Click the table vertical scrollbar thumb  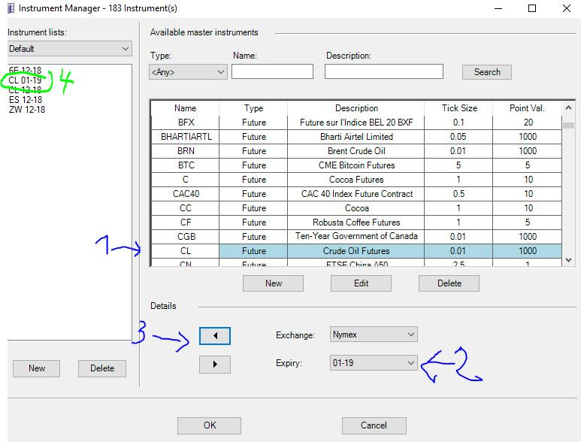(x=568, y=126)
